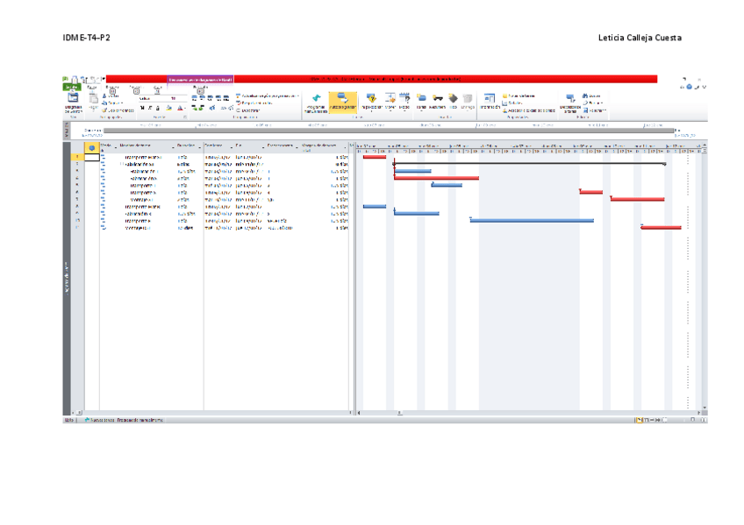This screenshot has width=744, height=525.
Task: Open the font name dropdown
Action: (x=156, y=98)
